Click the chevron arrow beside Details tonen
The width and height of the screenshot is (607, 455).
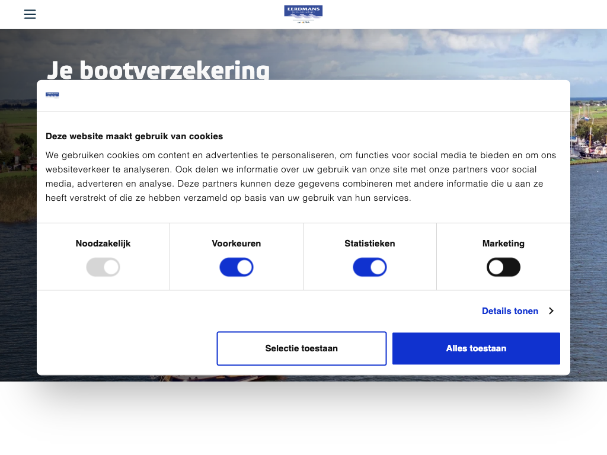tap(551, 311)
